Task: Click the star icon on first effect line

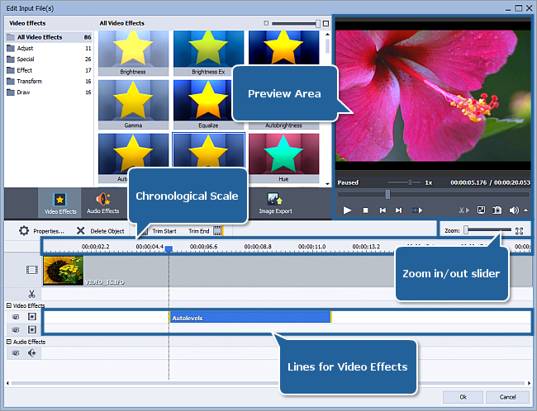Action: pos(32,317)
